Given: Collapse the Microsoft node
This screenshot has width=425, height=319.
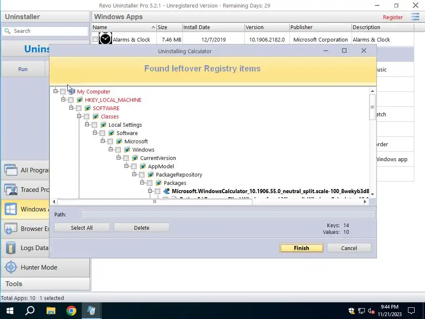Looking at the screenshot, I should (103, 141).
